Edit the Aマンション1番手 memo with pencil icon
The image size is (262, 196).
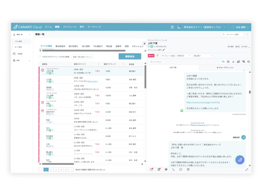[164, 50]
